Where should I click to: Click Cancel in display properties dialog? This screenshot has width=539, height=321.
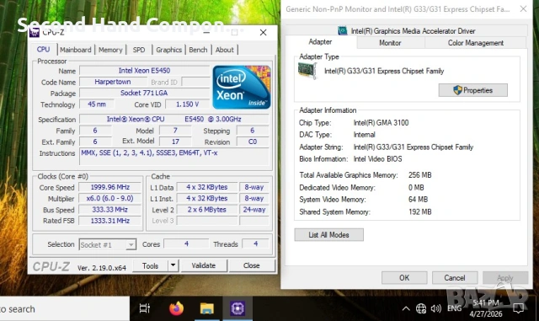(x=455, y=278)
